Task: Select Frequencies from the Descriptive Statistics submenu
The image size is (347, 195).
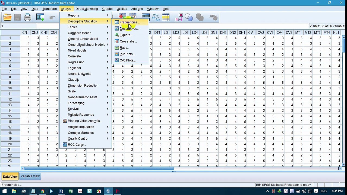Action: click(130, 22)
